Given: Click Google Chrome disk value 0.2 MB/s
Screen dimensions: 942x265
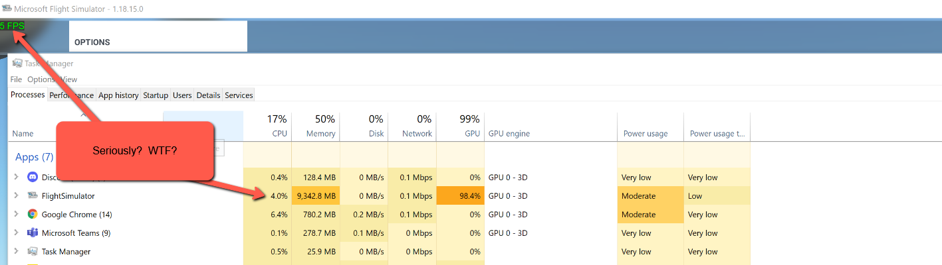Looking at the screenshot, I should coord(364,215).
